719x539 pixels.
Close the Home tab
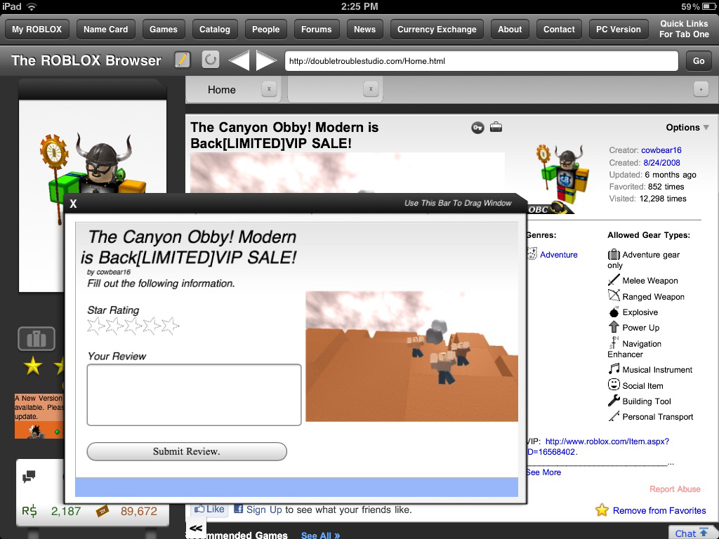point(269,89)
